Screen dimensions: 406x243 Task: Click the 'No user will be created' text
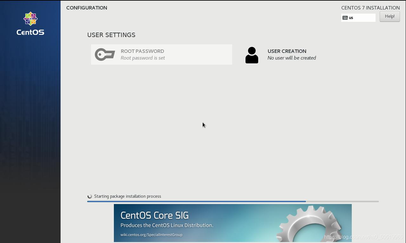291,58
